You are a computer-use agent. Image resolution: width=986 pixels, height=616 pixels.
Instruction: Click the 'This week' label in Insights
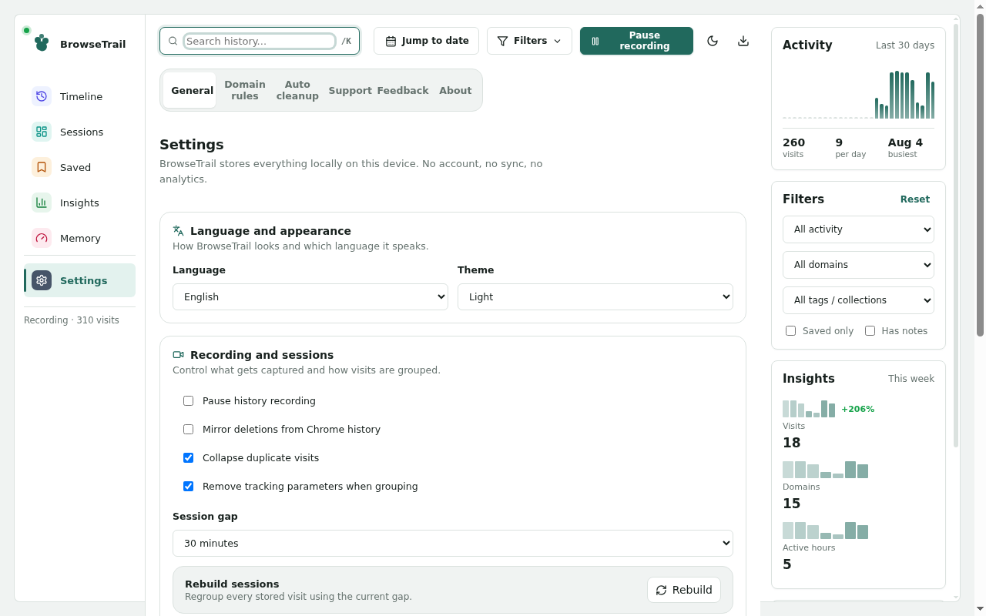pos(911,379)
